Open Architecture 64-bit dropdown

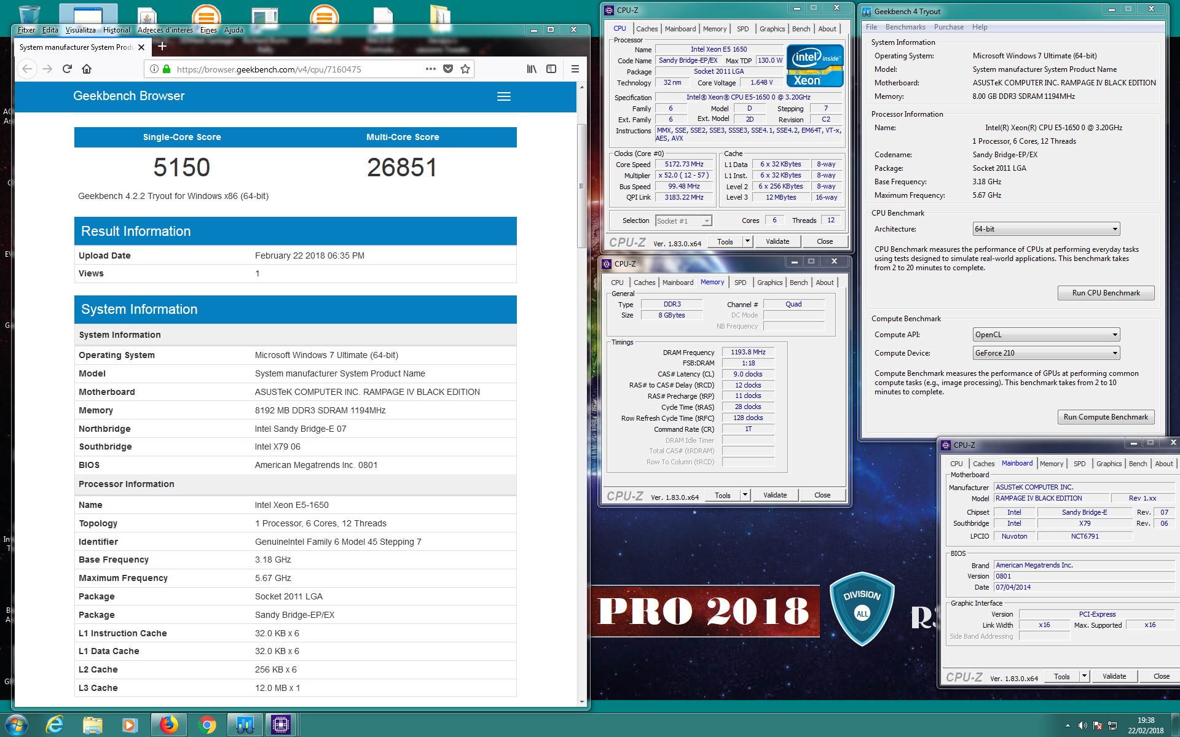[1046, 229]
